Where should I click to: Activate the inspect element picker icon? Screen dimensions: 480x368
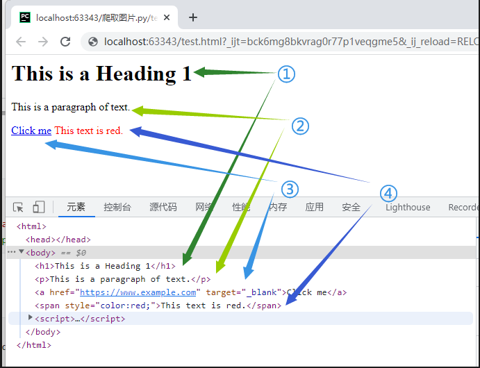pos(18,207)
